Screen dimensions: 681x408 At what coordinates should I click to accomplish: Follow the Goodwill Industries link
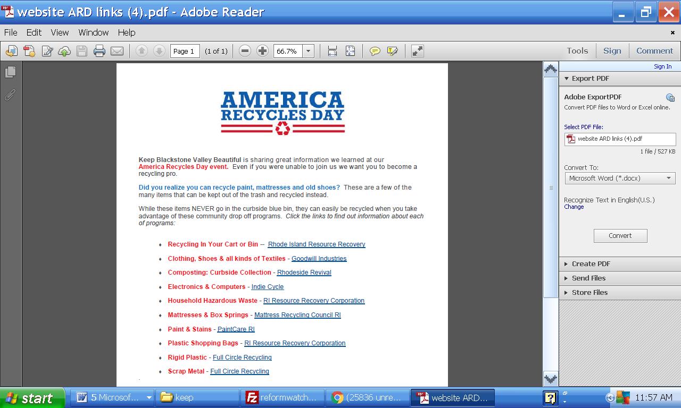pyautogui.click(x=319, y=259)
